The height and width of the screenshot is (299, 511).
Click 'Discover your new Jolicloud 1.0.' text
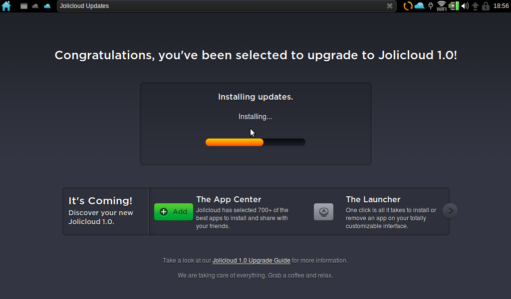click(101, 217)
